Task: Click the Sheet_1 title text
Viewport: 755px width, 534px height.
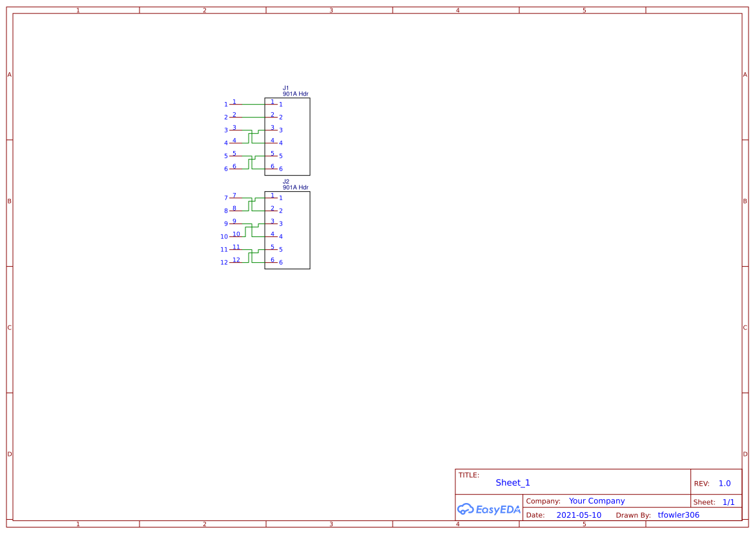Action: (512, 482)
